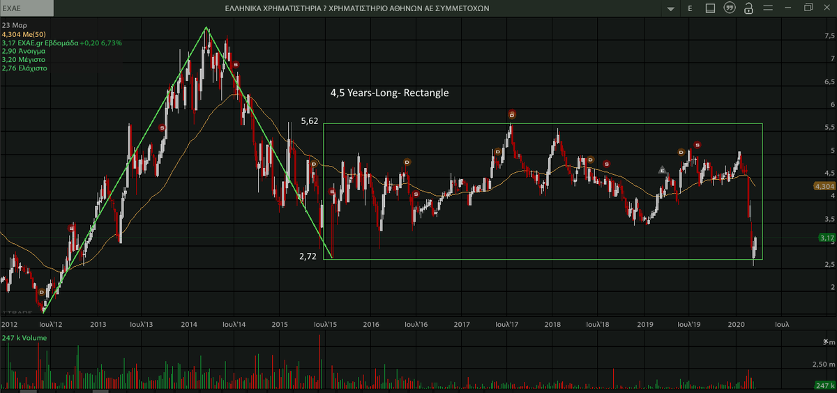
Task: Click the '3,20 Μέγιστο' legend value
Action: [24, 59]
